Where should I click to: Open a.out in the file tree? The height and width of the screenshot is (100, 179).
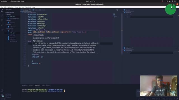(11, 31)
